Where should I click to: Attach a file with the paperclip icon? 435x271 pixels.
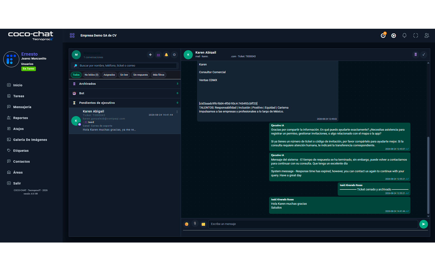(195, 224)
